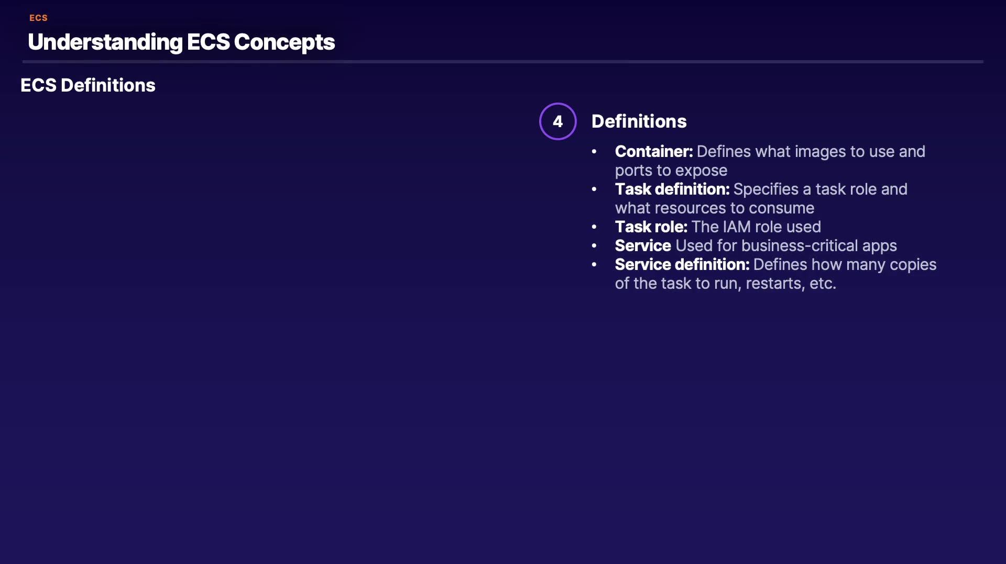This screenshot has width=1006, height=564.
Task: Click the bold Task definition: term
Action: 672,189
